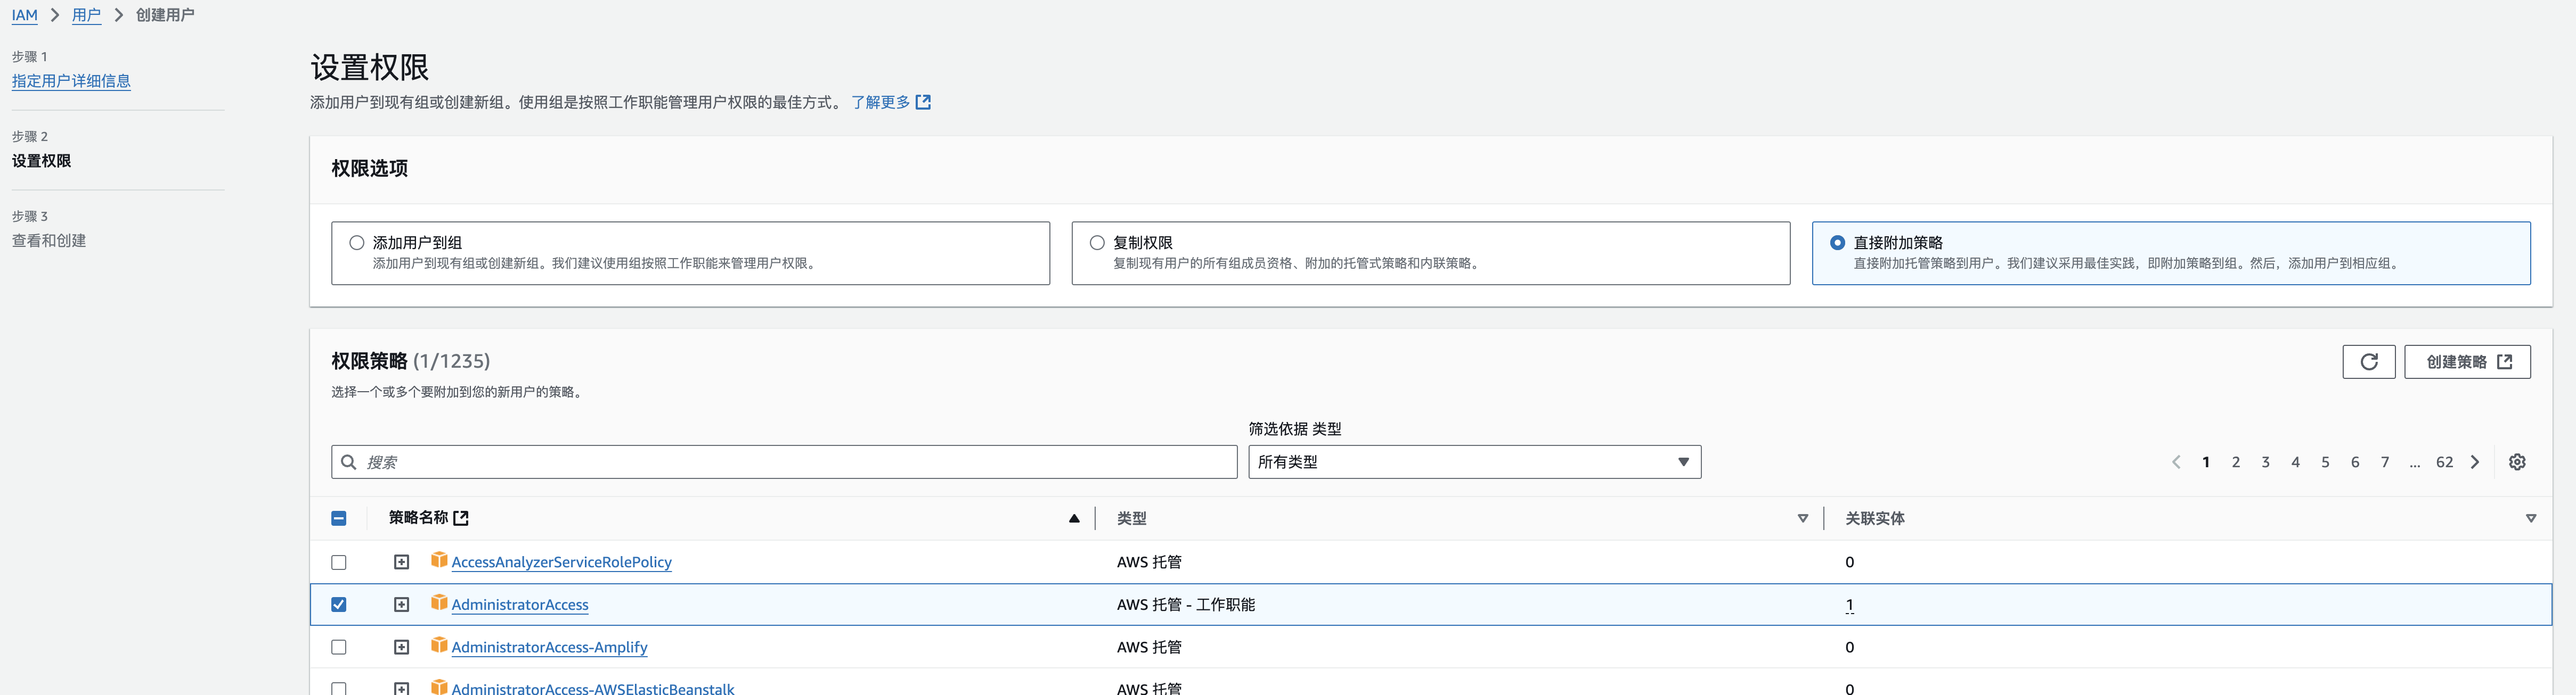Click the refresh policies icon button

click(2368, 361)
